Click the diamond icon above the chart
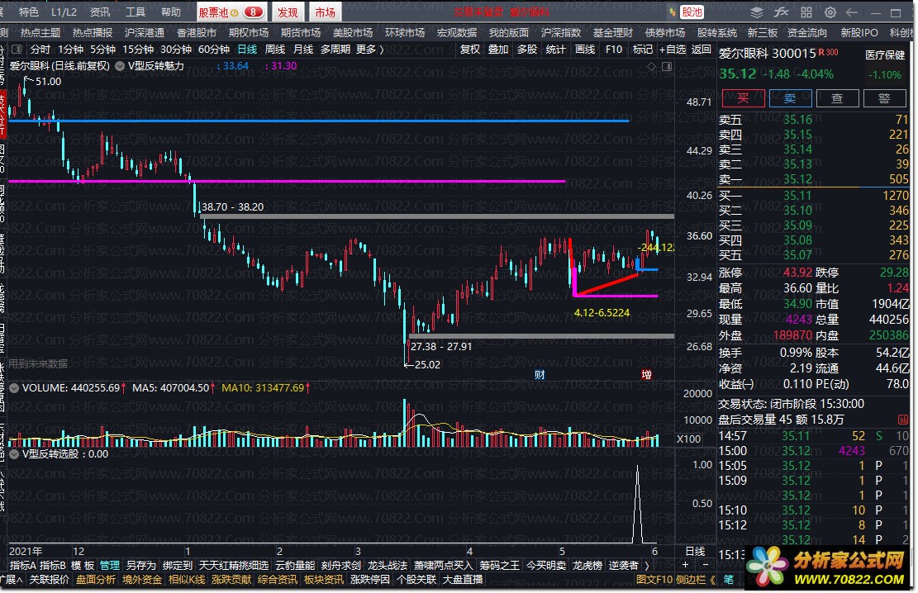 click(651, 67)
